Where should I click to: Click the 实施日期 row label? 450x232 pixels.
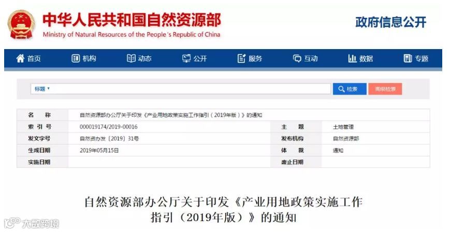[39, 162]
